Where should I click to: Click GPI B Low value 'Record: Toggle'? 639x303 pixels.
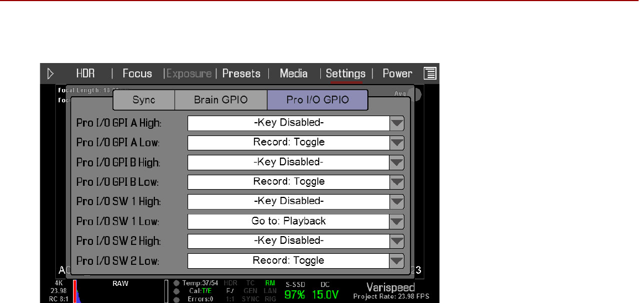coord(289,182)
